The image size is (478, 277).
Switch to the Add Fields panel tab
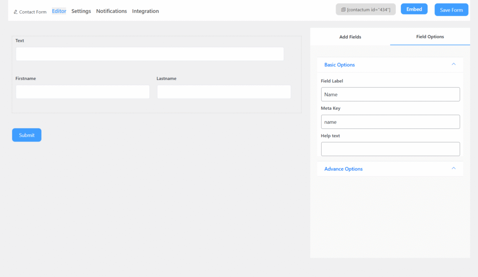click(x=350, y=37)
